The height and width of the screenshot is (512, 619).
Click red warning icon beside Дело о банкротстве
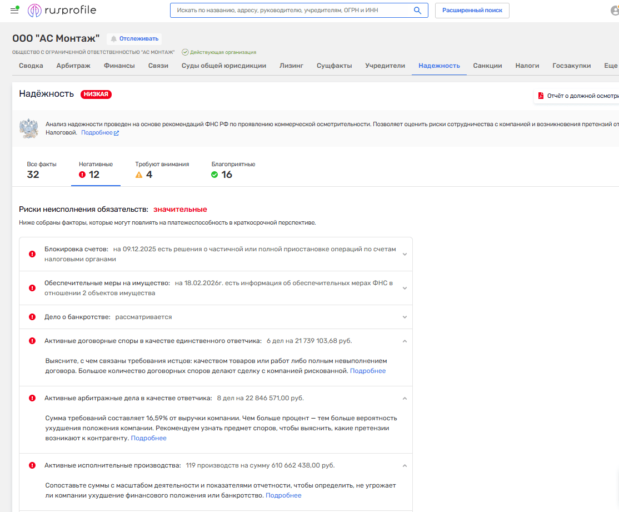(x=32, y=317)
